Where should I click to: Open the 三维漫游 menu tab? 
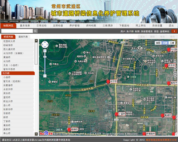coord(108,26)
